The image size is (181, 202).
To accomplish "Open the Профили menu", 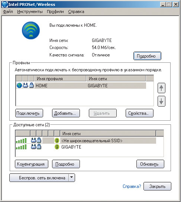I will coord(55,12).
